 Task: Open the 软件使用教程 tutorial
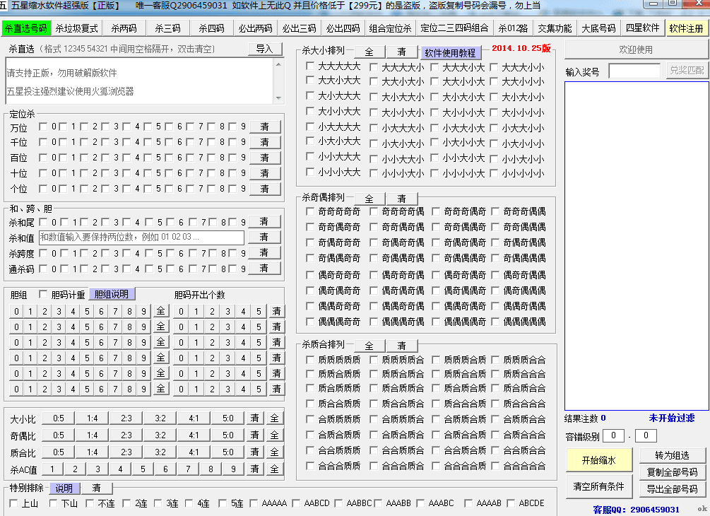pos(451,53)
